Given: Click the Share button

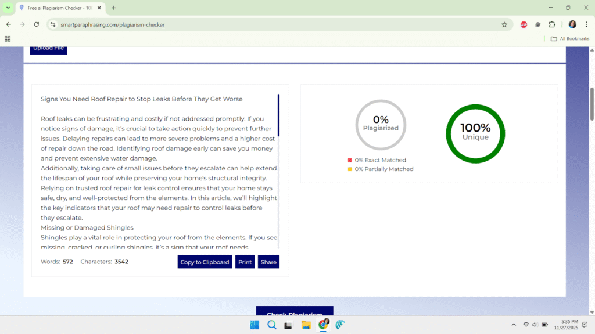Looking at the screenshot, I should click(x=268, y=262).
